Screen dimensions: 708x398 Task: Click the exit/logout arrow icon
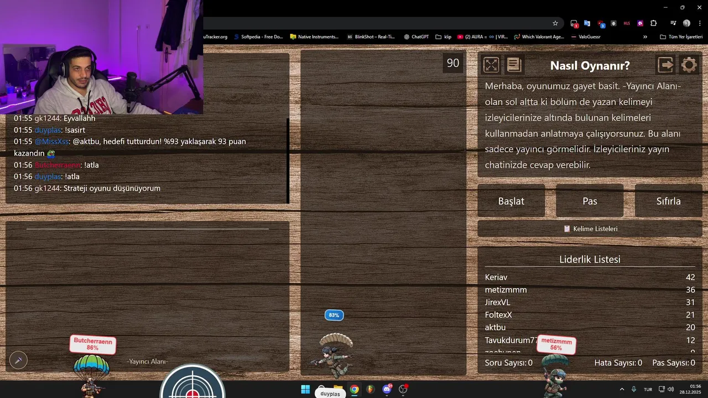(x=666, y=65)
